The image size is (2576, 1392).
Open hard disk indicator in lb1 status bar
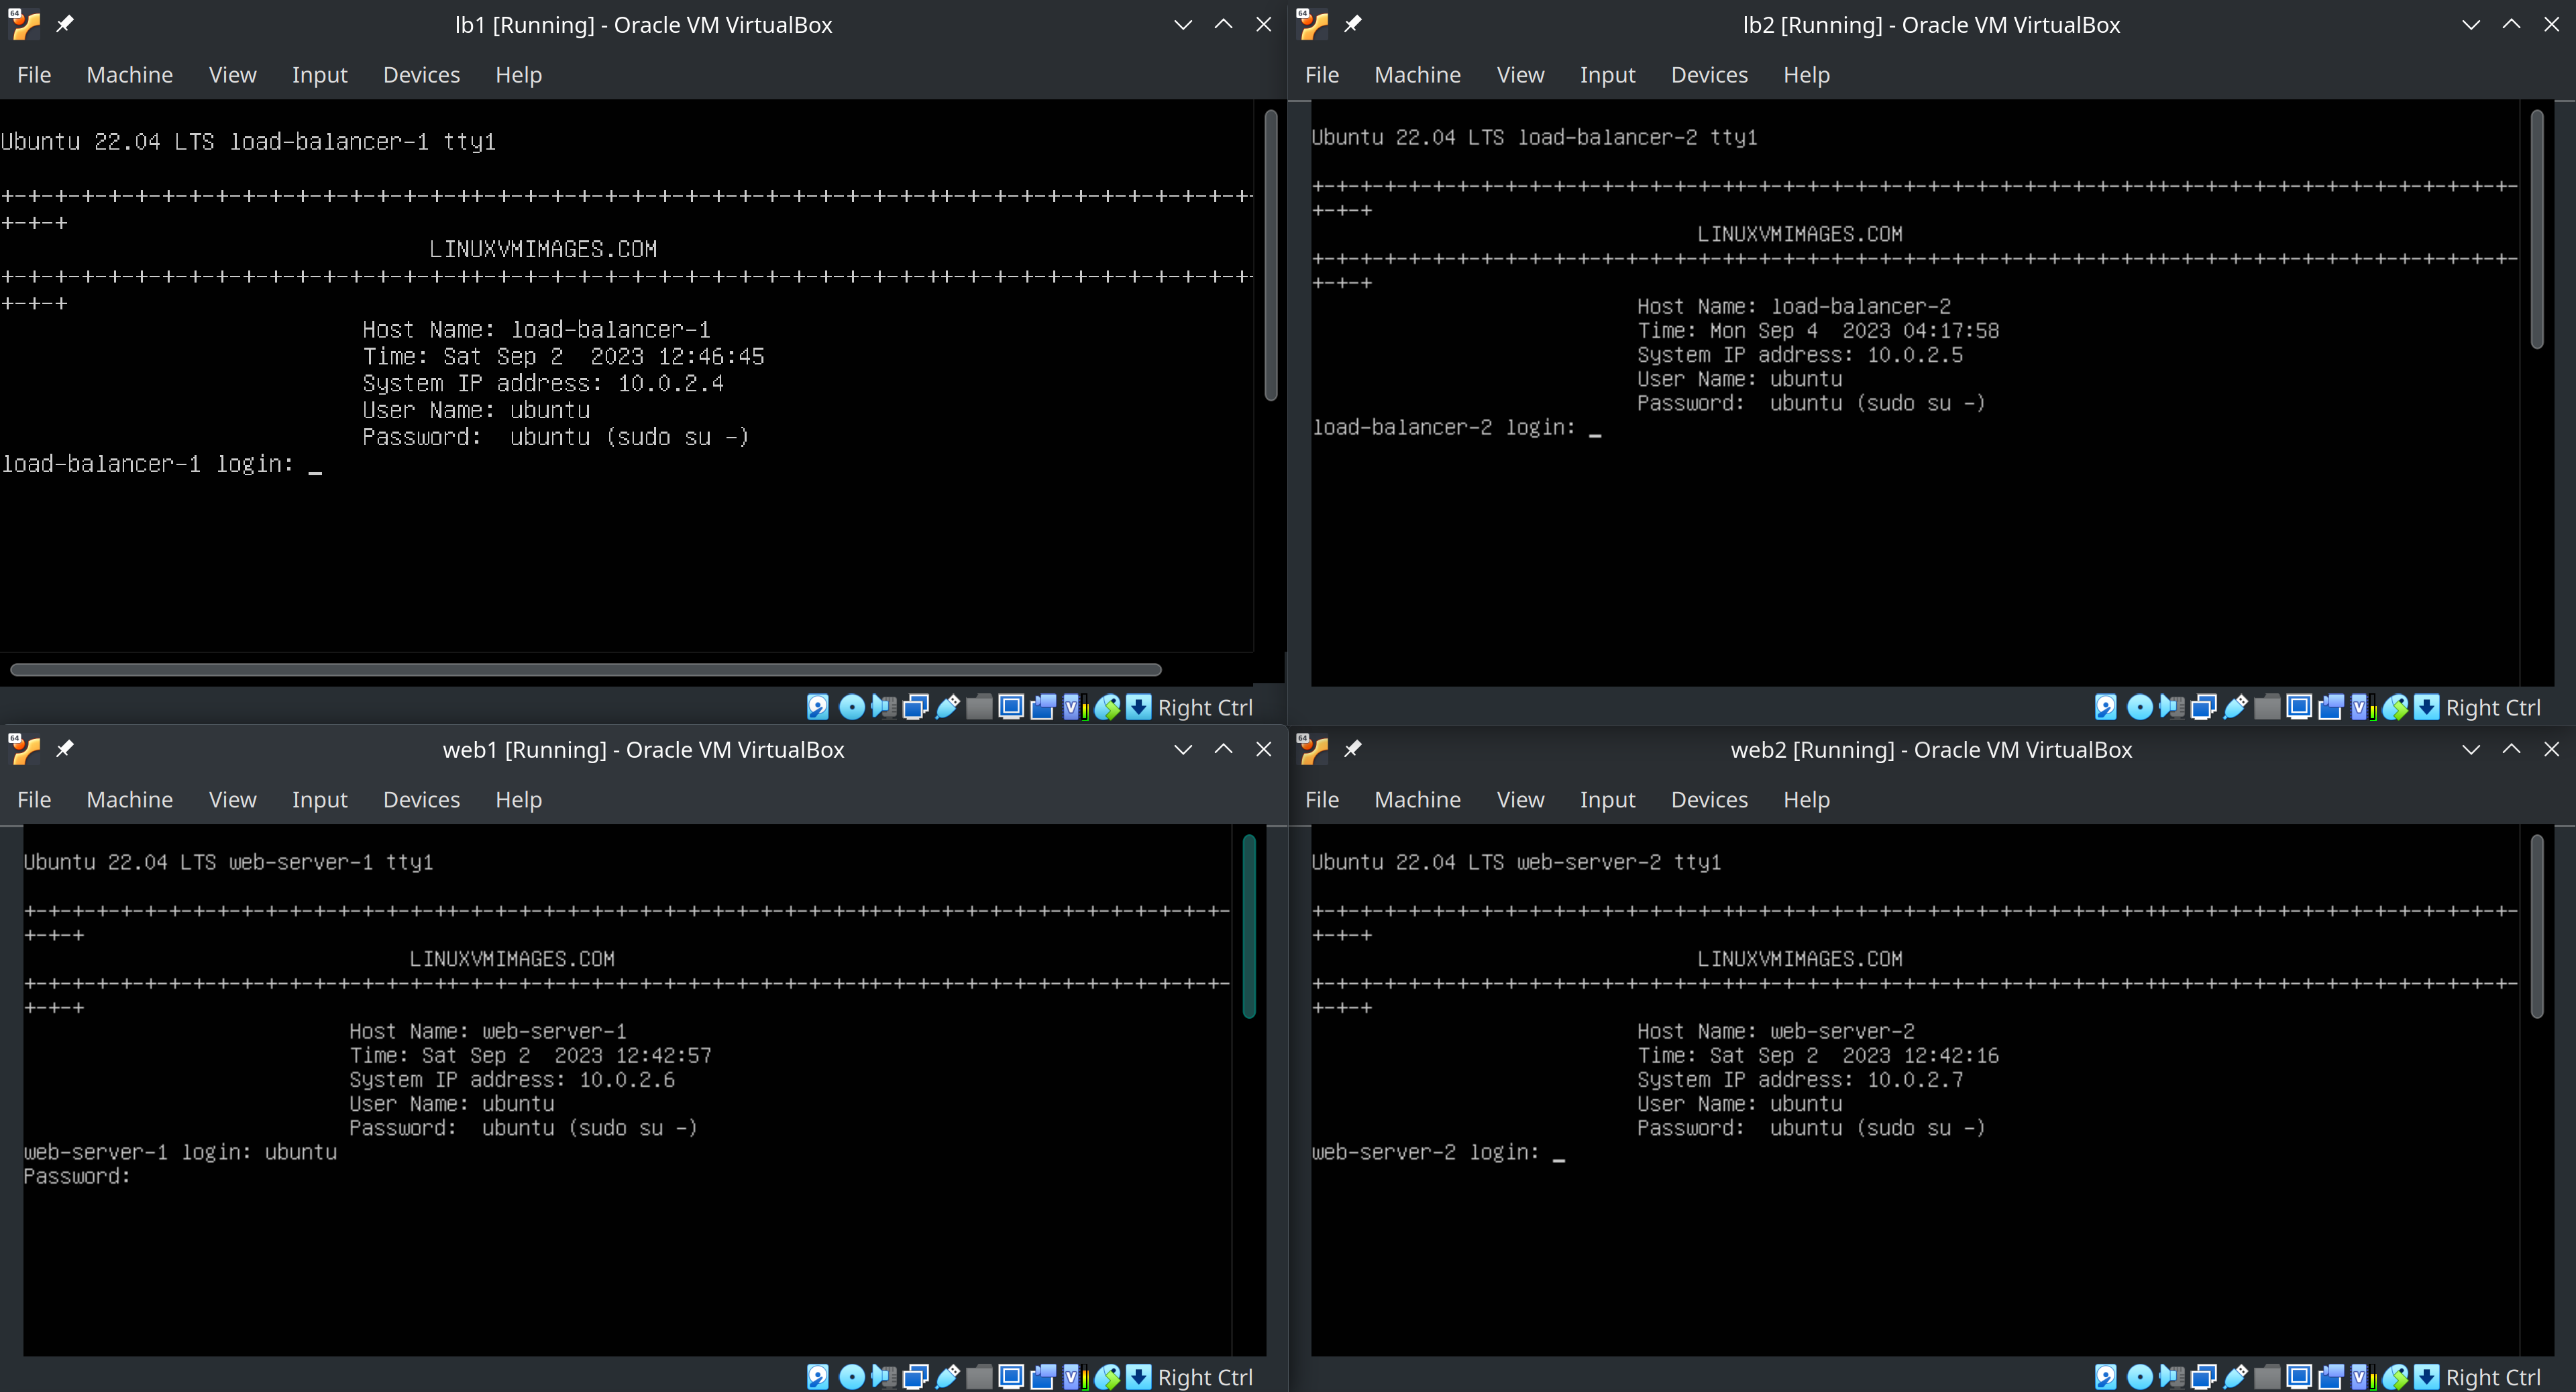coord(817,707)
